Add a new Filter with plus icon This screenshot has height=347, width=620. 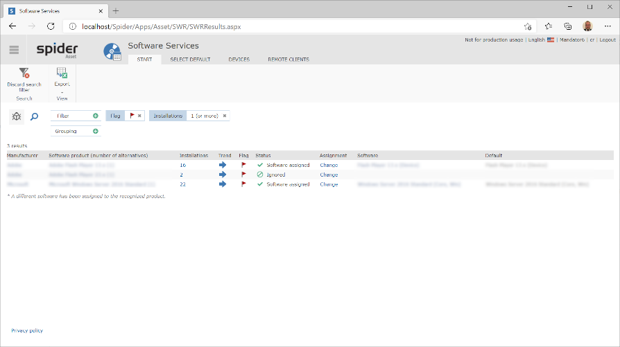click(x=95, y=116)
